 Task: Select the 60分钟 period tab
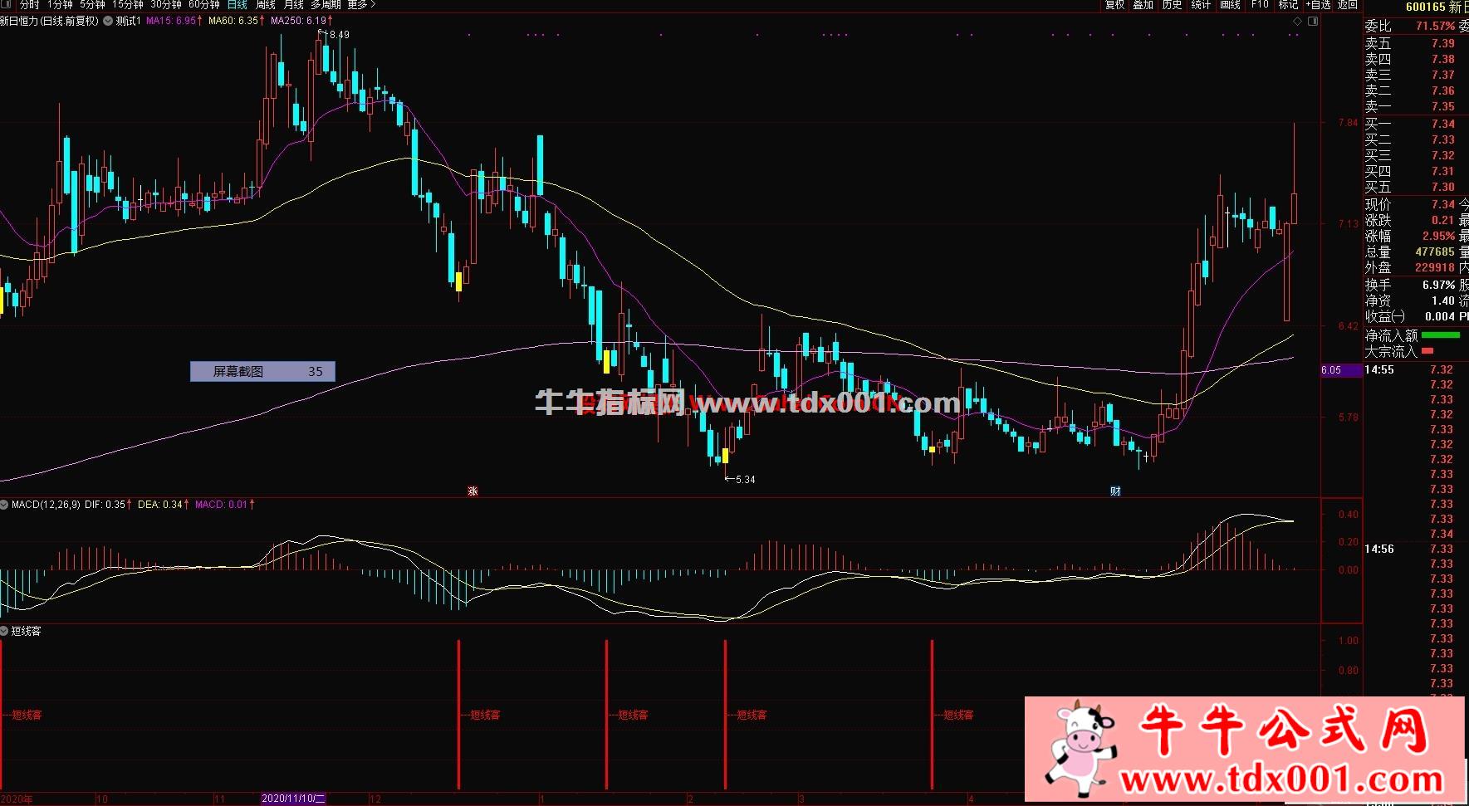tap(204, 5)
